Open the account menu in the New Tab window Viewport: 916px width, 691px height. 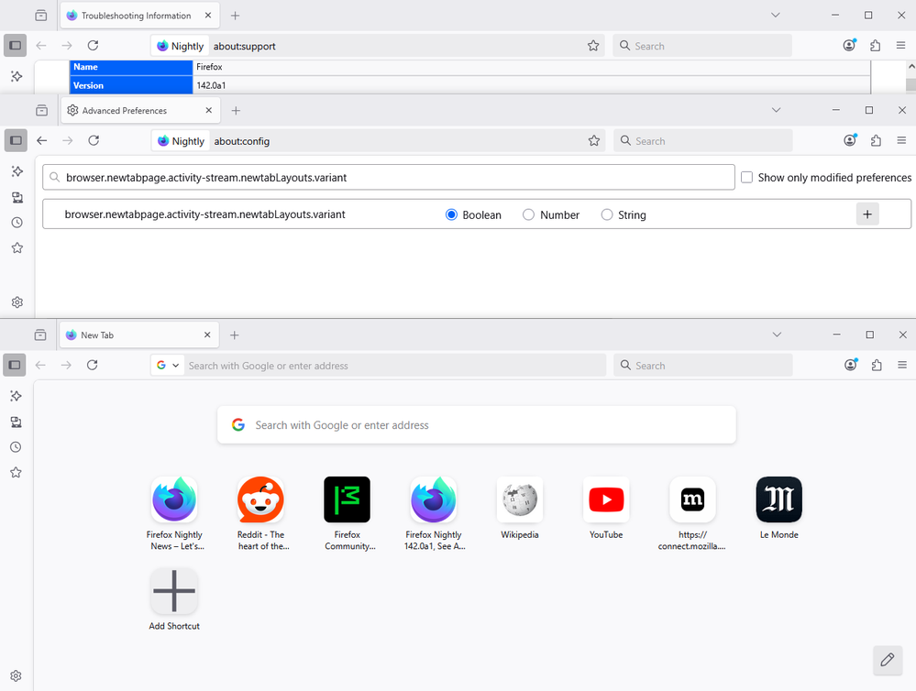851,365
